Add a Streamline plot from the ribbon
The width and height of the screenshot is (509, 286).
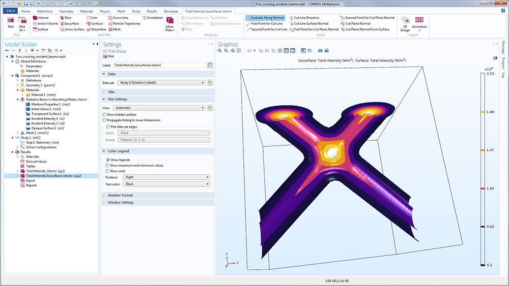pyautogui.click(x=95, y=29)
